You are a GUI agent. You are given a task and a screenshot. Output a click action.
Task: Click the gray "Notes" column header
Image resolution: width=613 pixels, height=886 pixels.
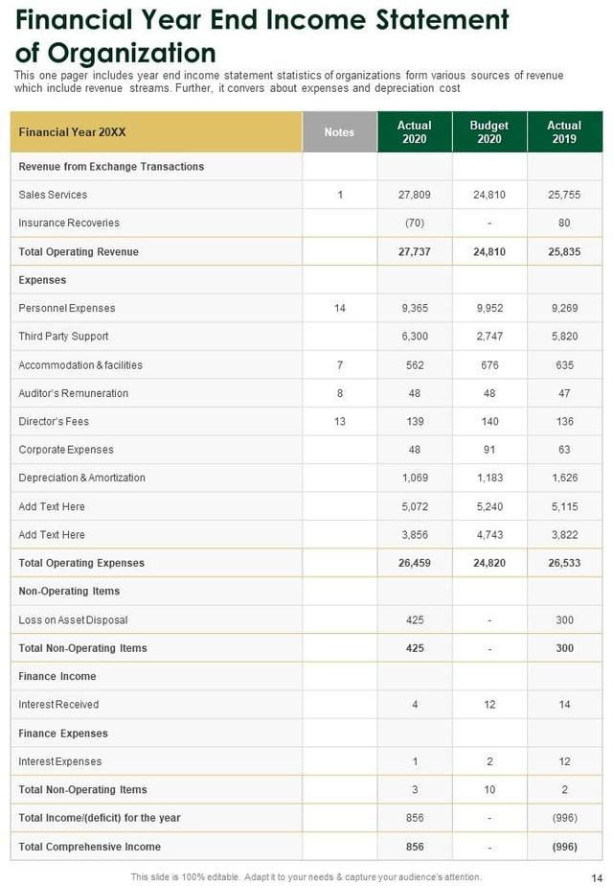click(x=339, y=132)
